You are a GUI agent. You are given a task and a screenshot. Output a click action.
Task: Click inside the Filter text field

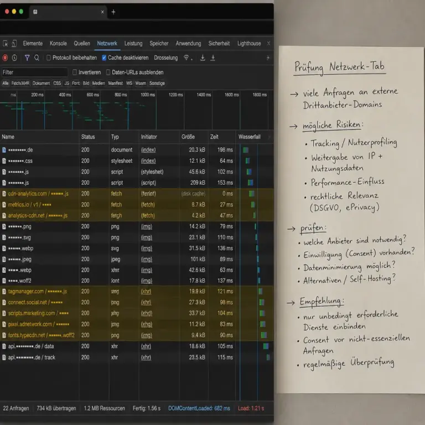(x=34, y=72)
